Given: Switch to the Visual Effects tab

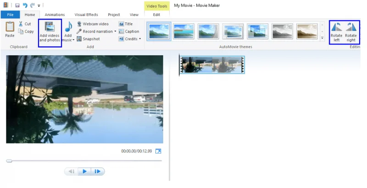Looking at the screenshot, I should [86, 15].
